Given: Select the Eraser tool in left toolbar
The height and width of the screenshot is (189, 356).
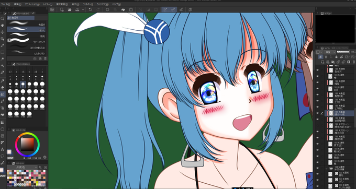Looking at the screenshot, I should pos(3,87).
